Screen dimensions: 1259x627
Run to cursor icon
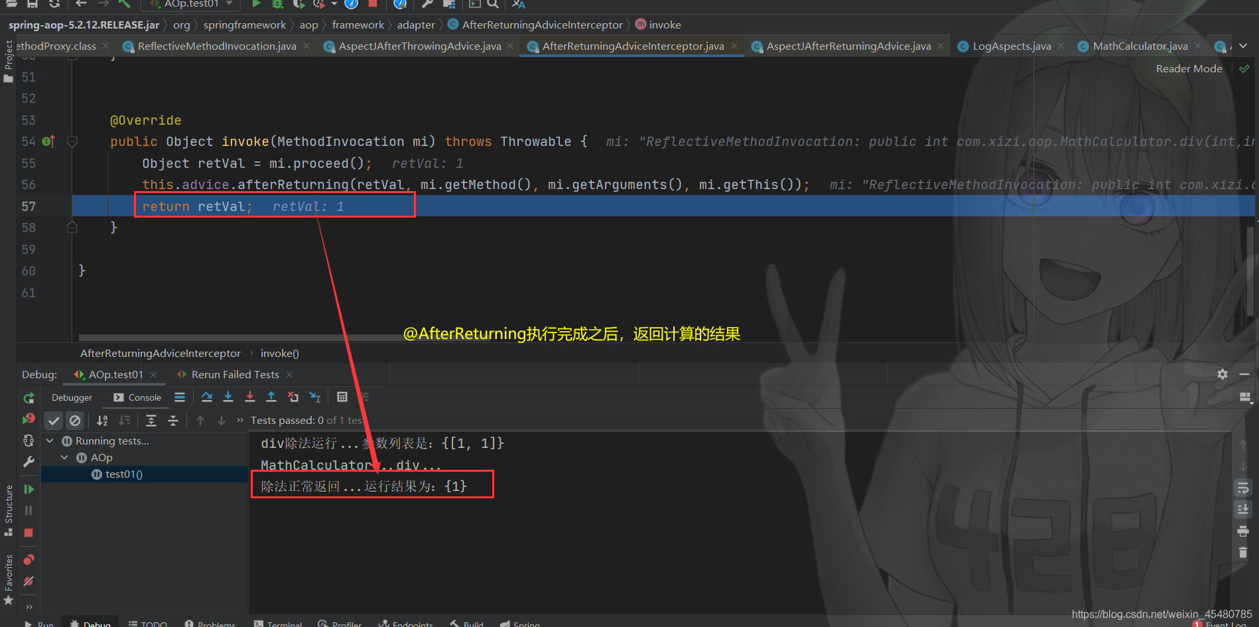[x=315, y=397]
